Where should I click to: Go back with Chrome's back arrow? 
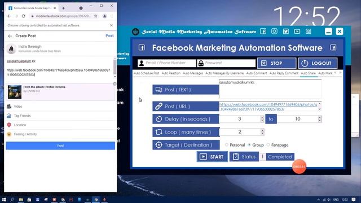click(9, 16)
